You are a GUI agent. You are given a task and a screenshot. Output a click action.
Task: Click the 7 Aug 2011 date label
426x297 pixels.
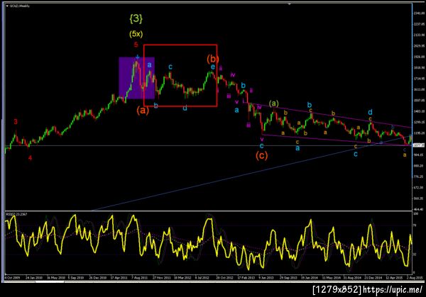click(x=139, y=278)
